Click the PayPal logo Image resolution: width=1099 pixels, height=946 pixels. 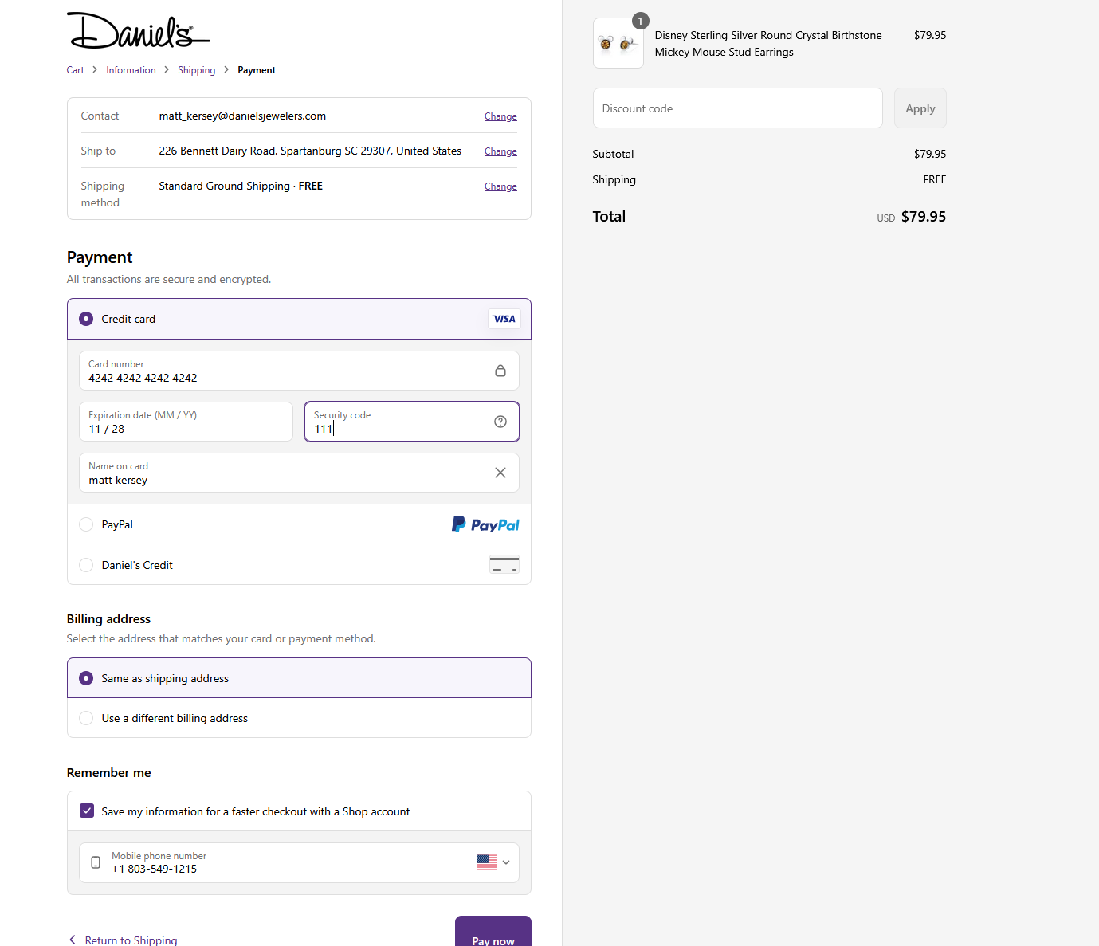coord(485,524)
